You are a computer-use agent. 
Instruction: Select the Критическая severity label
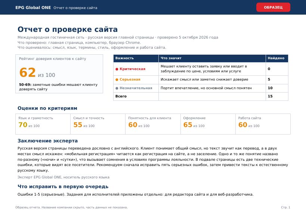pyautogui.click(x=132, y=69)
